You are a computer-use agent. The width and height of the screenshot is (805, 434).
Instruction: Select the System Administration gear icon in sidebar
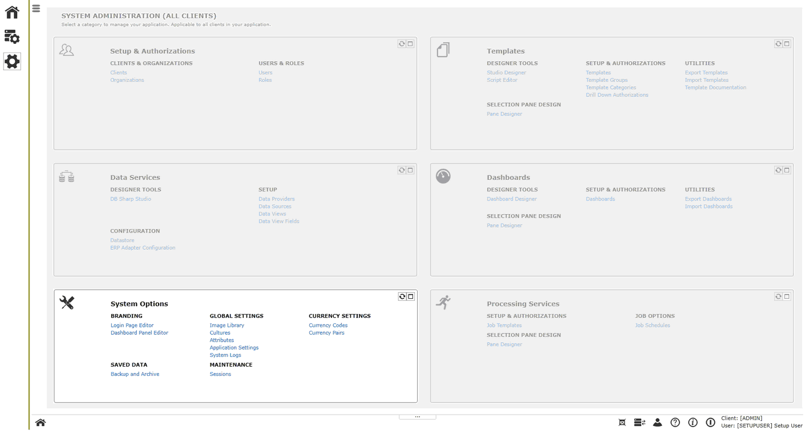(x=11, y=61)
